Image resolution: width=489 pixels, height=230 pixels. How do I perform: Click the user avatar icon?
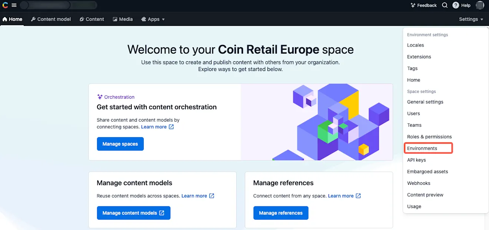tap(480, 5)
